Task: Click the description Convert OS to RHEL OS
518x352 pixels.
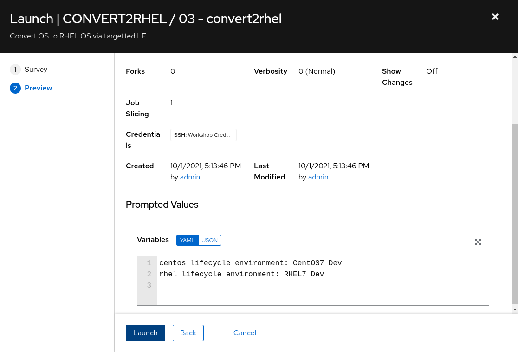Action: (78, 36)
